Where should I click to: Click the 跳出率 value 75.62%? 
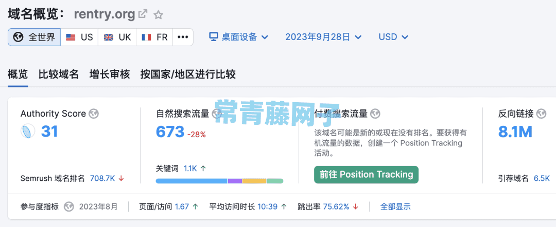pos(336,206)
